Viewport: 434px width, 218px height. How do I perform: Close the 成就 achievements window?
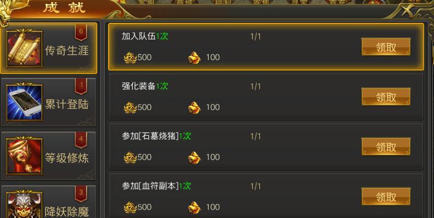point(408,11)
